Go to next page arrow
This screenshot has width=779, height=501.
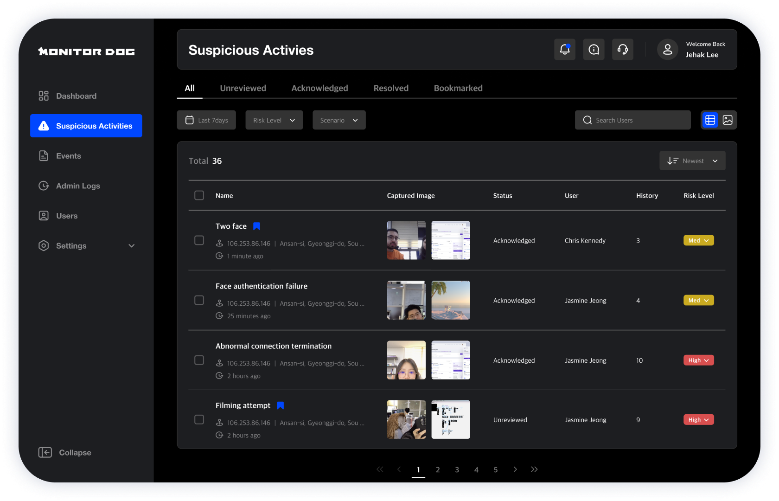click(515, 469)
